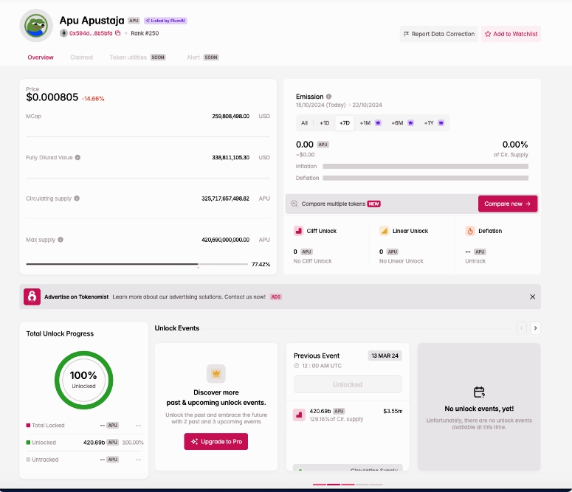Click the Untracked grey legend swatch

pos(28,460)
